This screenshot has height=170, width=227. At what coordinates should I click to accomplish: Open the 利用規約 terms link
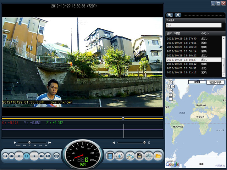coord(220,165)
